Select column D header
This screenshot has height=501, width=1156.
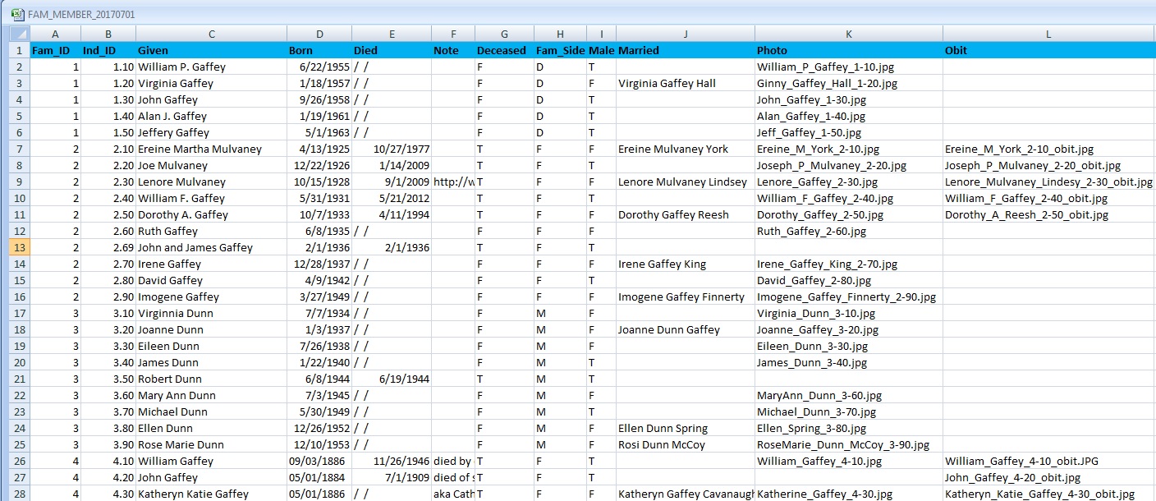click(319, 34)
